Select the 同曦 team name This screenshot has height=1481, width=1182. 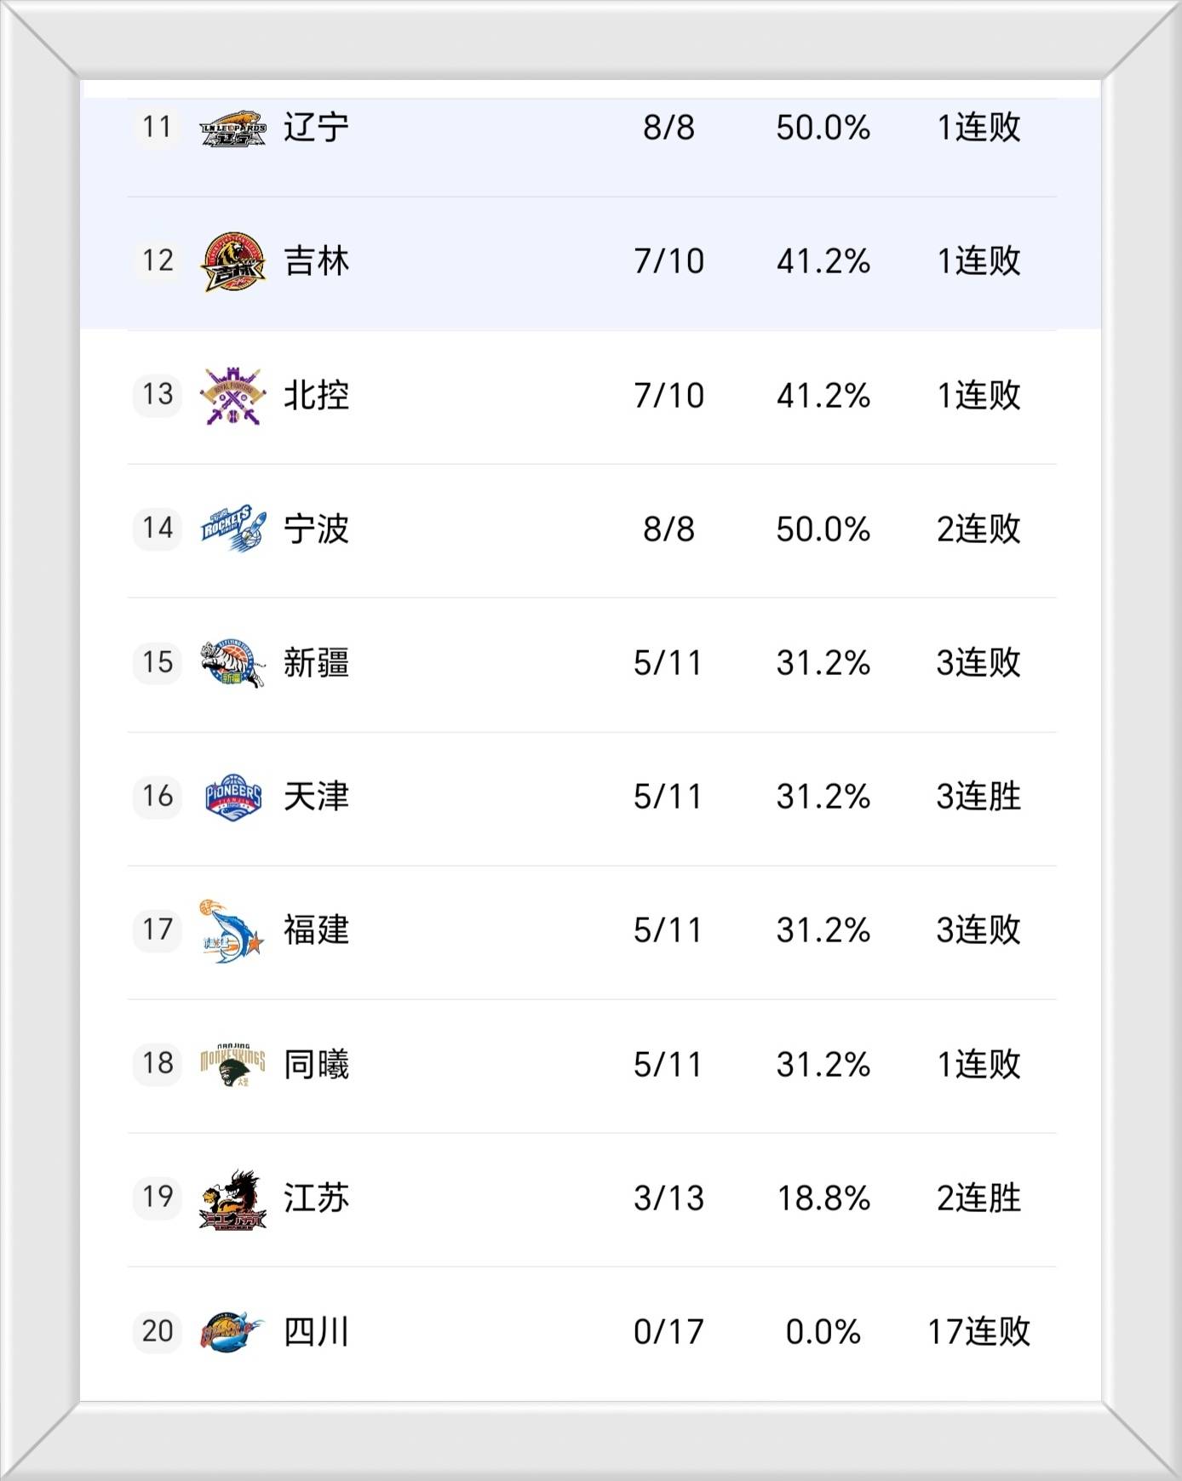[x=316, y=1064]
